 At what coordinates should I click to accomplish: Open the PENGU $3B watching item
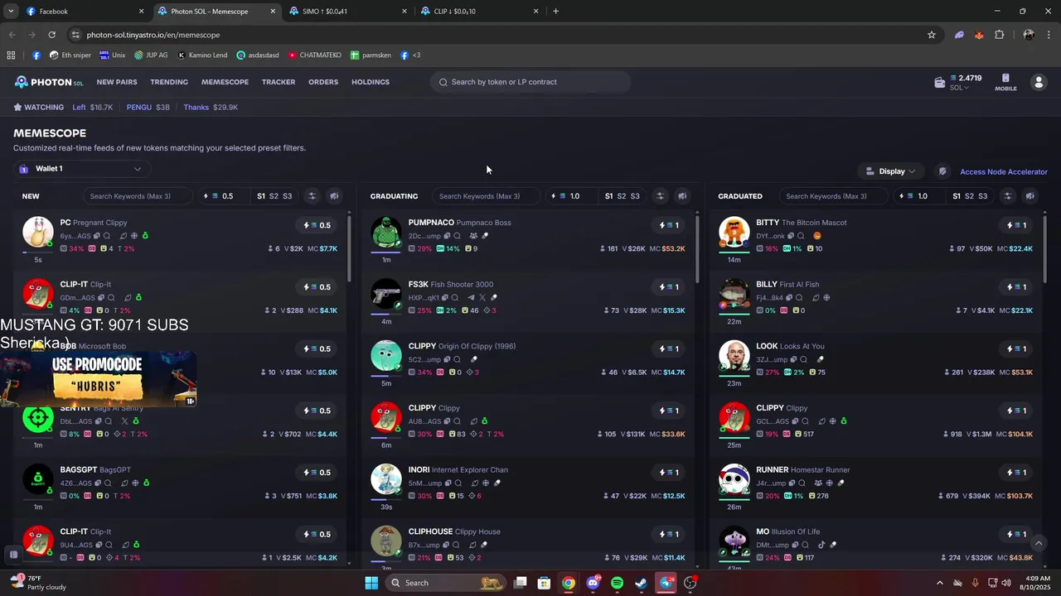tap(148, 108)
